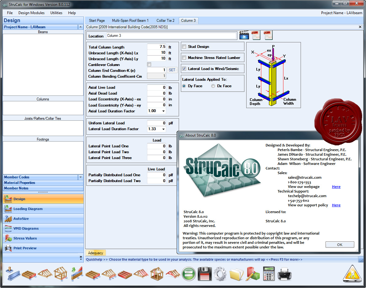The image size is (366, 288).
Task: Click the printer icon in bottom toolbar
Action: (x=284, y=274)
